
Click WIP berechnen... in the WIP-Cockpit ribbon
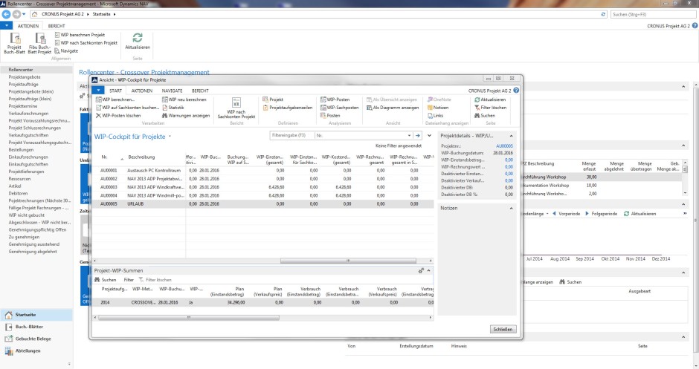[x=118, y=99]
